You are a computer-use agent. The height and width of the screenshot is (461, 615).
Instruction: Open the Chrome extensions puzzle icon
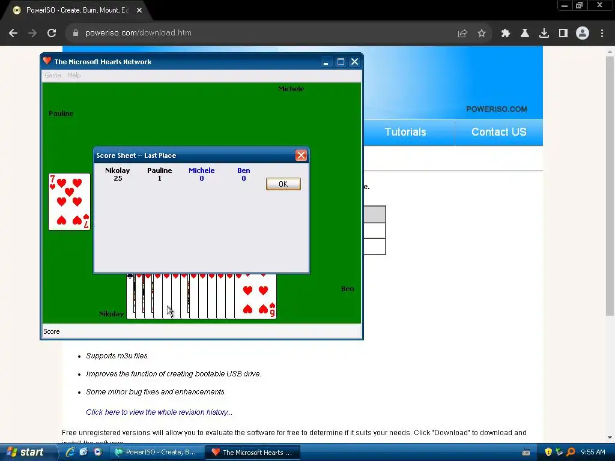point(506,34)
